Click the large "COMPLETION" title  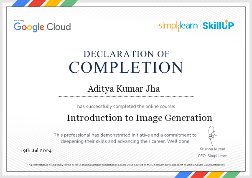click(126, 68)
